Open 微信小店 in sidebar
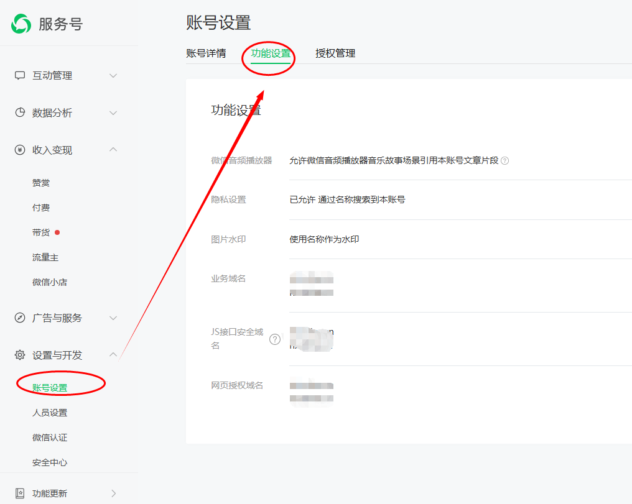 (50, 282)
